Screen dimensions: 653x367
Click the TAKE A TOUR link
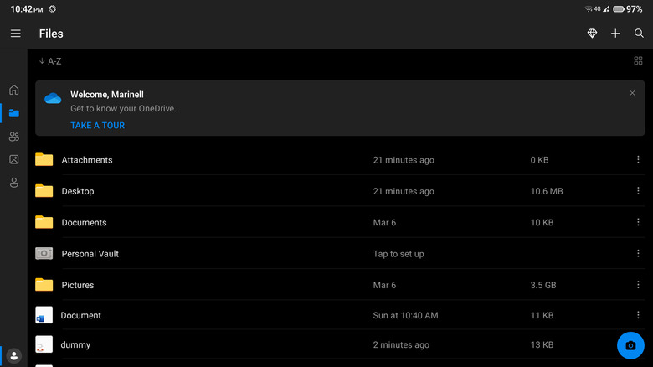97,126
